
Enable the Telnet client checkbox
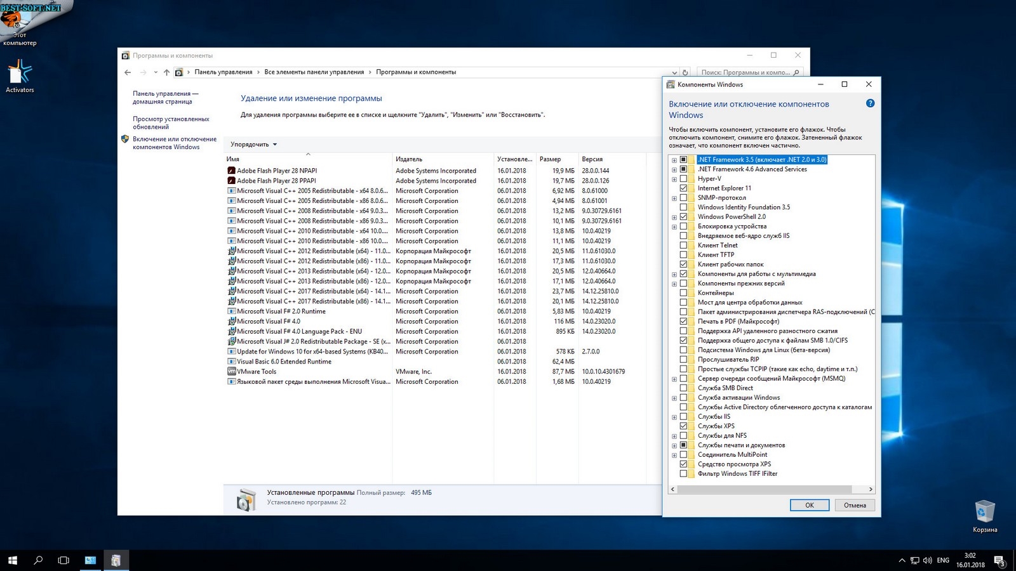click(x=683, y=246)
